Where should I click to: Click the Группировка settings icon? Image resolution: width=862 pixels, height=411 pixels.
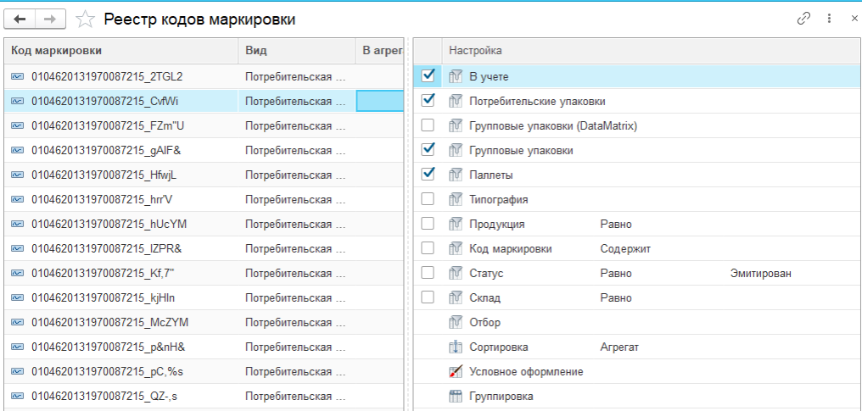pos(455,397)
